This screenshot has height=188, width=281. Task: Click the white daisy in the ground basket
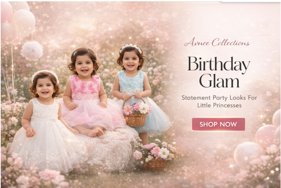163,153
